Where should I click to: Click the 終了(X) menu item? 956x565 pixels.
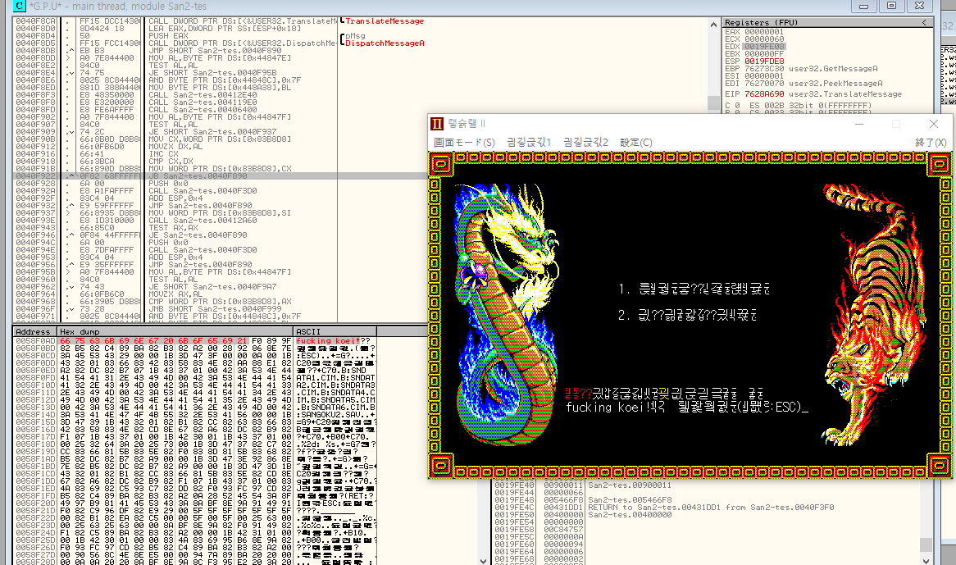tap(931, 142)
